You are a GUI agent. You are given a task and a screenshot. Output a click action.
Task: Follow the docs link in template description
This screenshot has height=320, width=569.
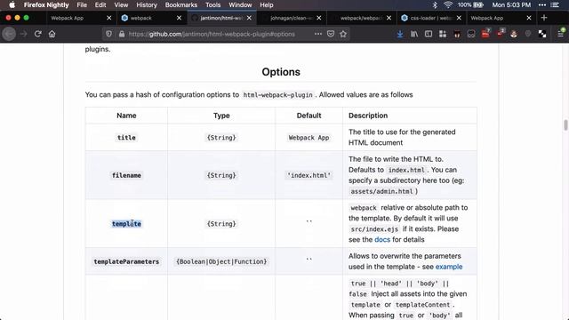pos(382,239)
